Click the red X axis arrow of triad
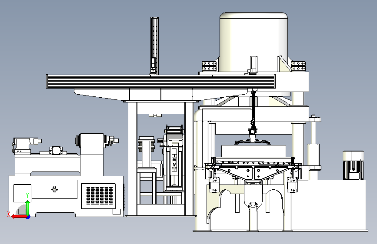 click(x=19, y=217)
